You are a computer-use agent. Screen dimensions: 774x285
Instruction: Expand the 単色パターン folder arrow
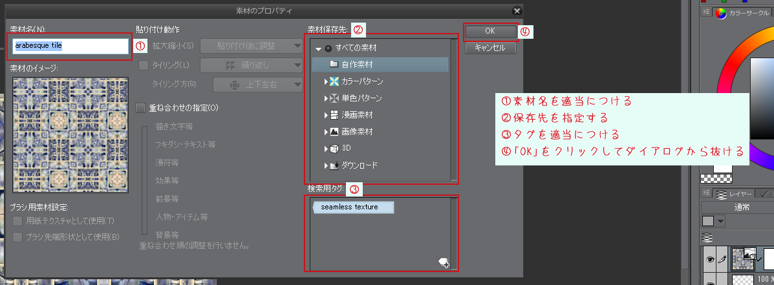click(x=326, y=98)
